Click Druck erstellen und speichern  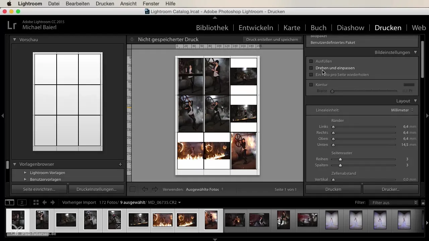pos(272,39)
